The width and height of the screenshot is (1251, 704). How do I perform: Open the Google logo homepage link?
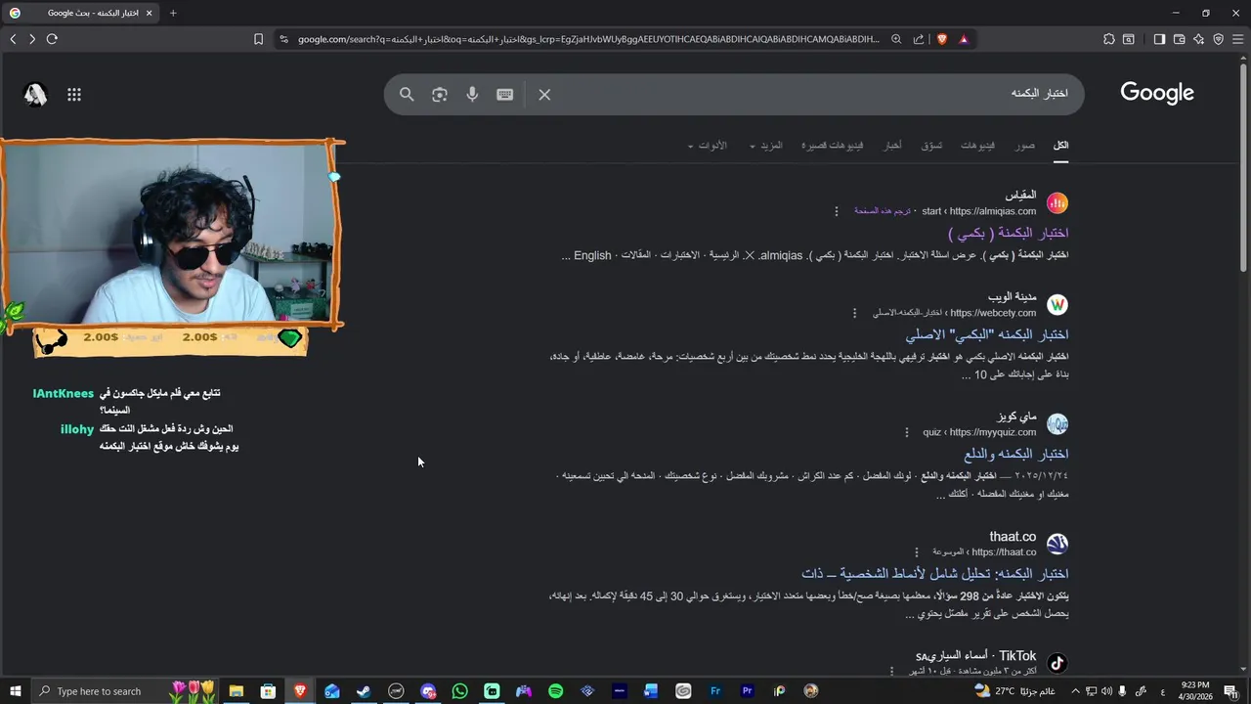pos(1157,93)
